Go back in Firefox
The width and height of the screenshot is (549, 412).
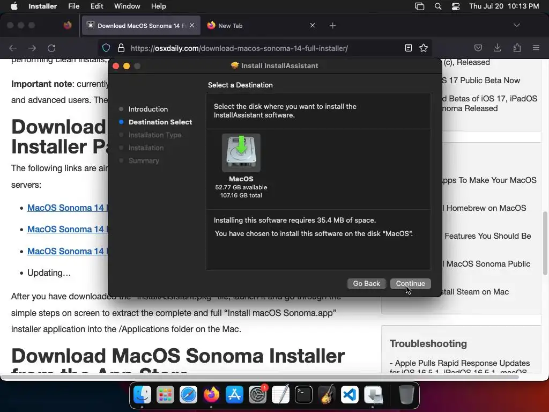click(x=13, y=48)
